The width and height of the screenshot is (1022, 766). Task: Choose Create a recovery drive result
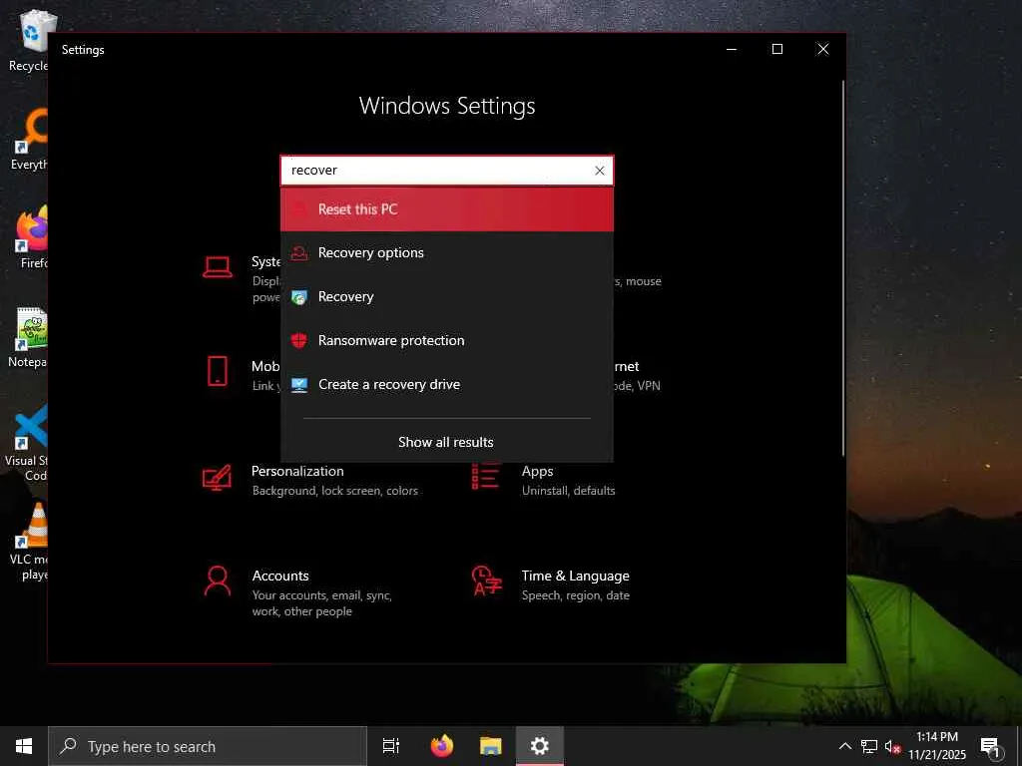pos(447,384)
